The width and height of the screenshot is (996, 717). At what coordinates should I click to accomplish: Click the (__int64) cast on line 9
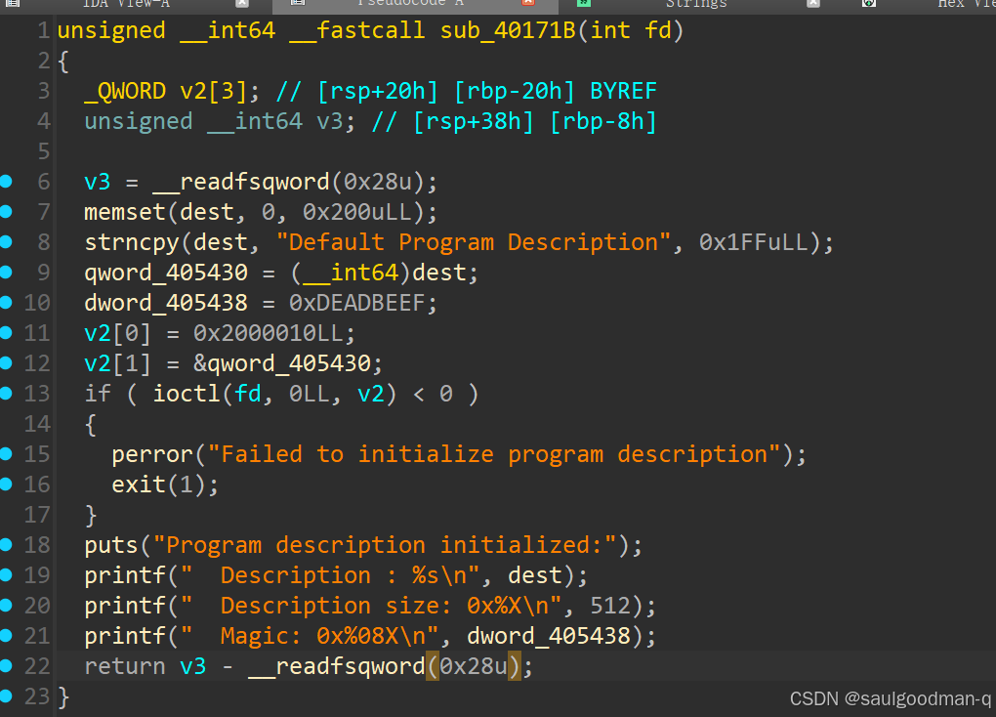click(351, 273)
